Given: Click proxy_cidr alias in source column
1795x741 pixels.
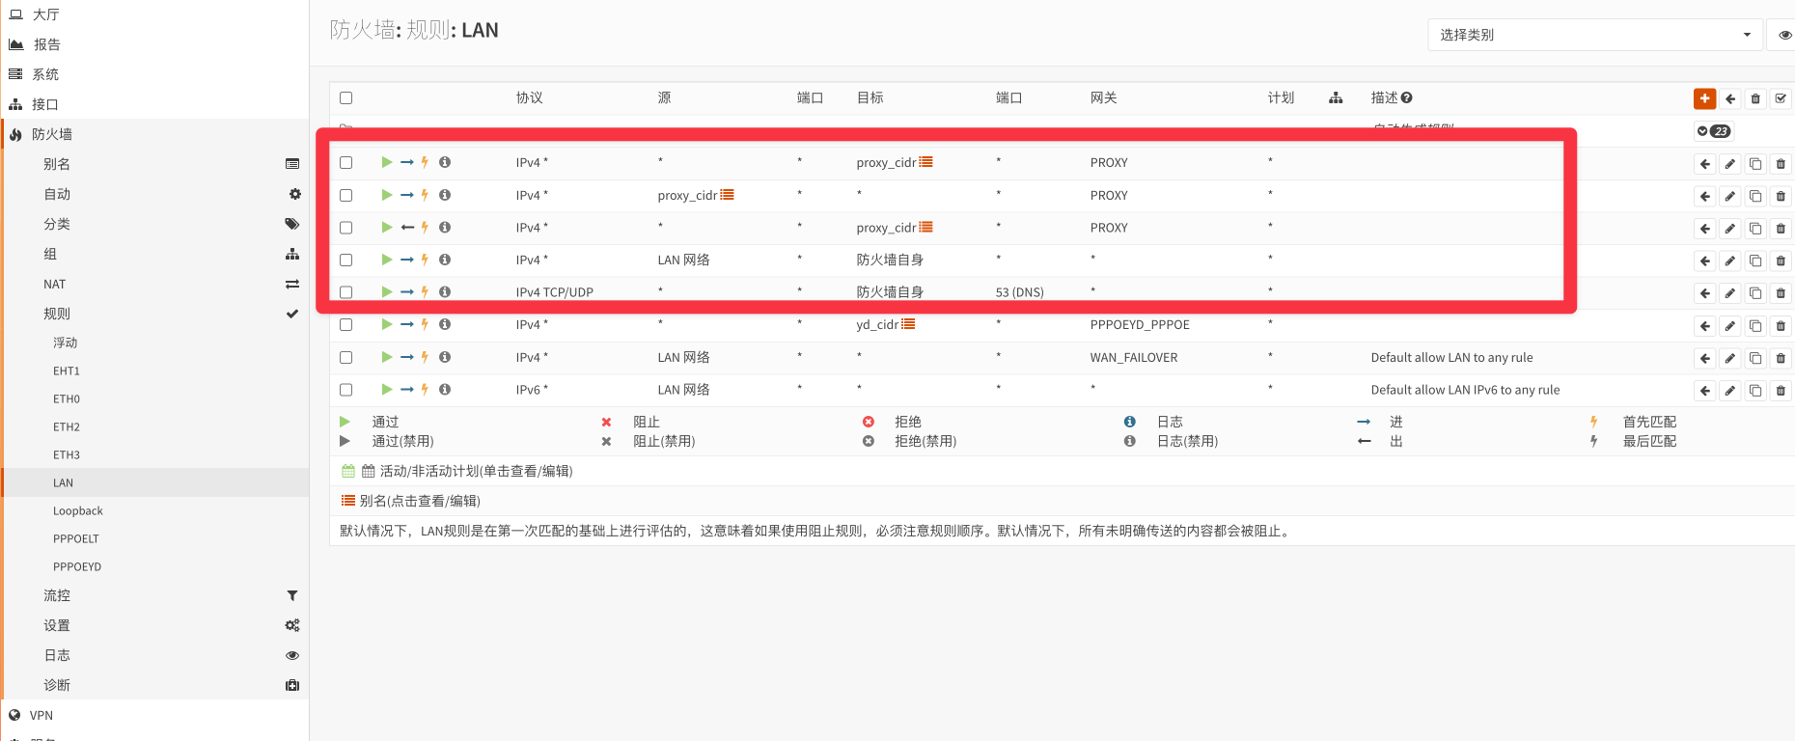Looking at the screenshot, I should 687,195.
